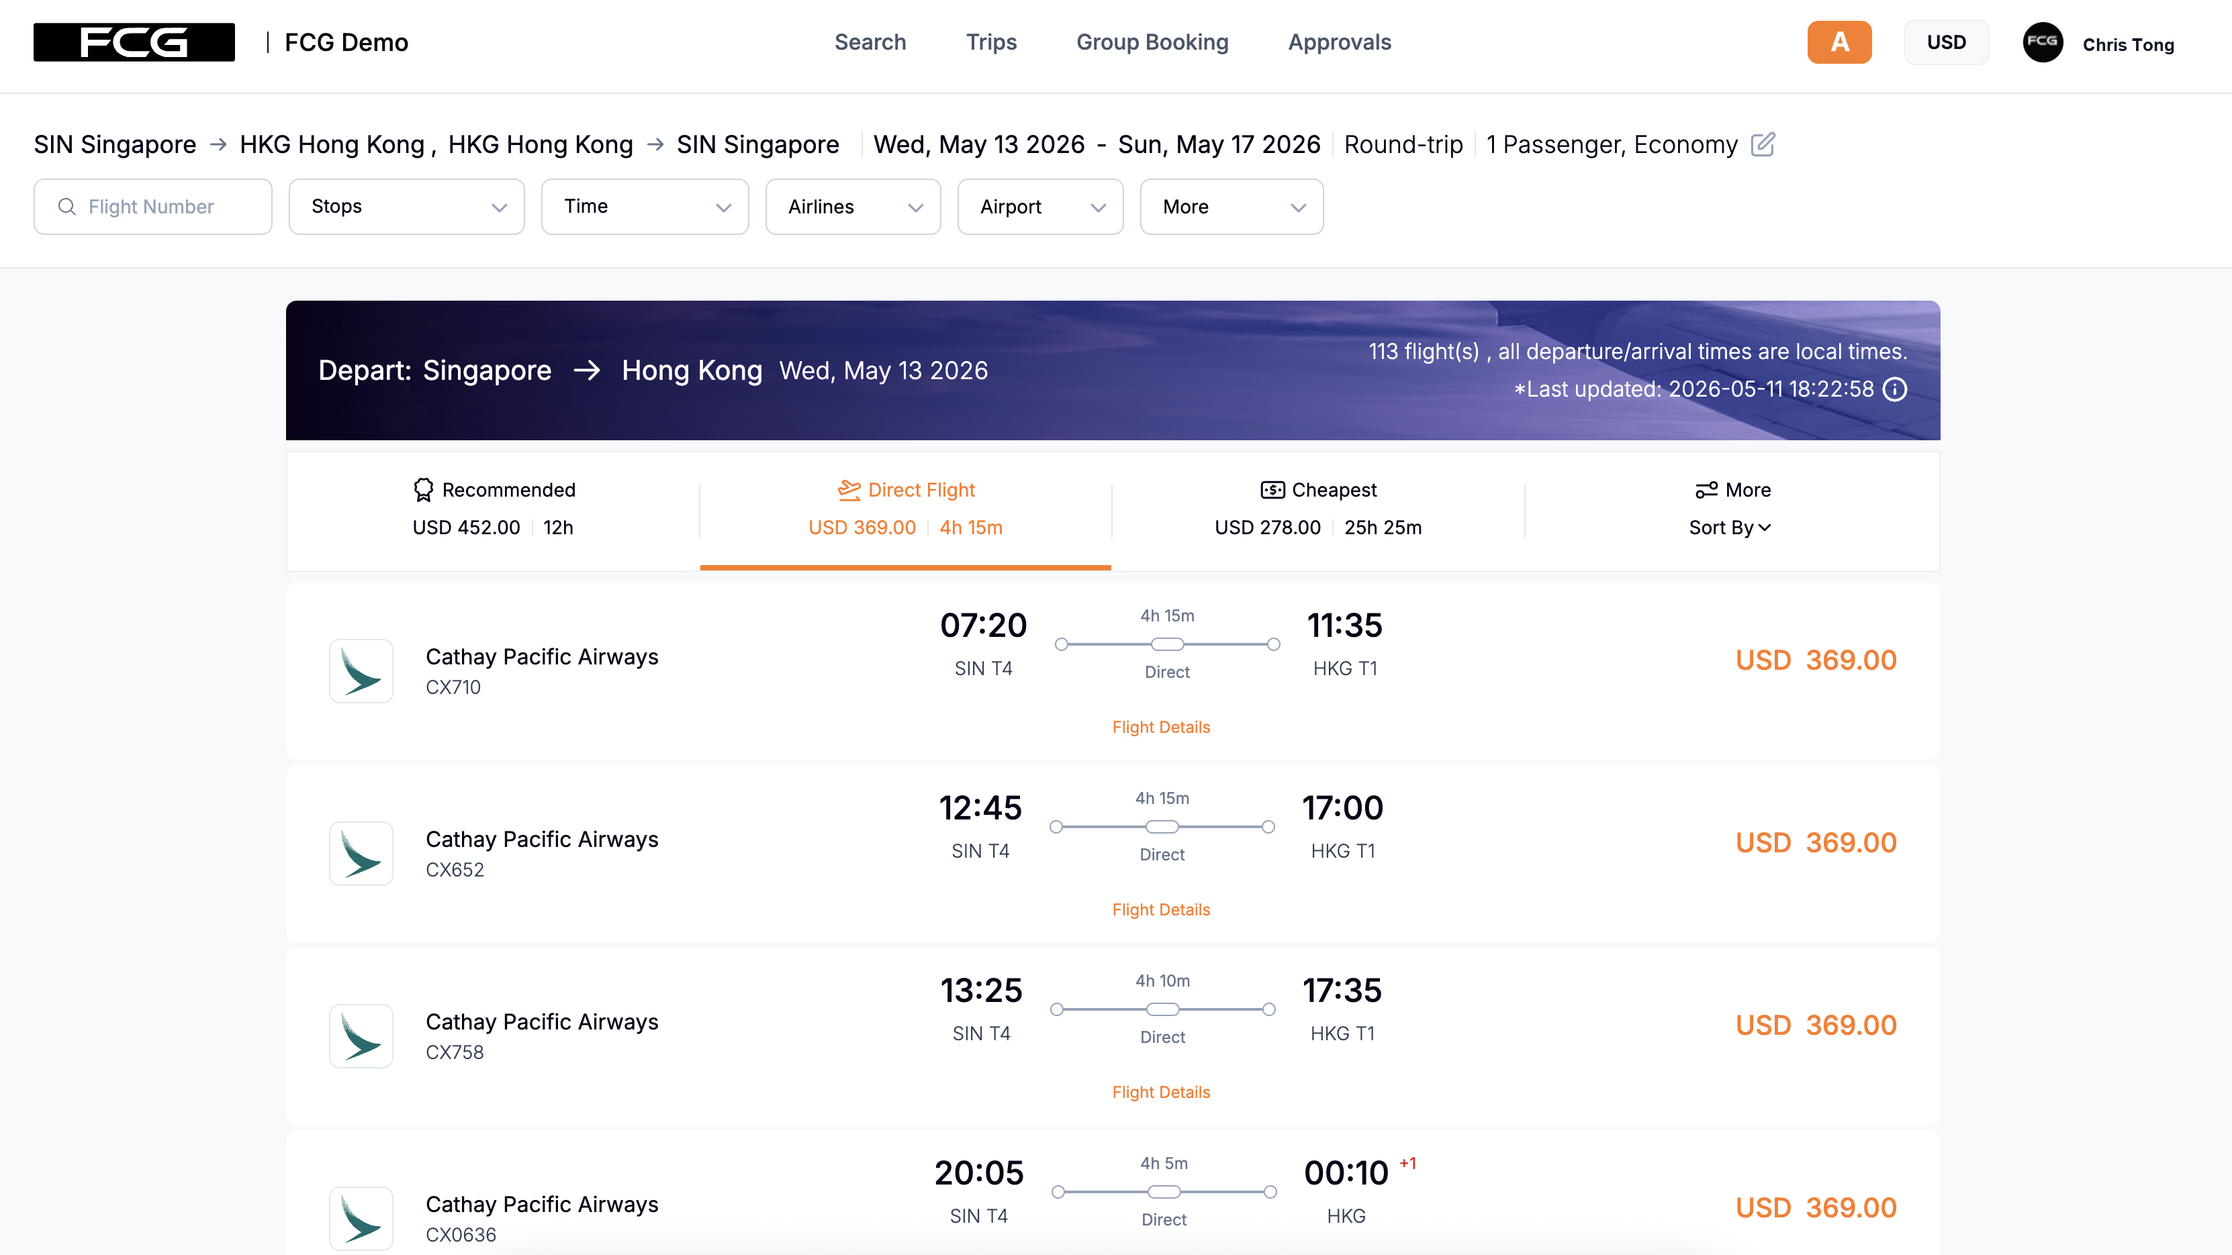This screenshot has height=1255, width=2232.
Task: Click the Cathay Pacific logo for CX0636
Action: point(361,1219)
